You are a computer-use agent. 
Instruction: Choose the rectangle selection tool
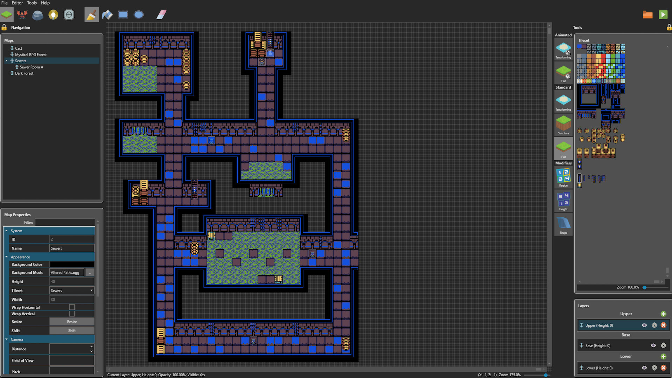123,14
